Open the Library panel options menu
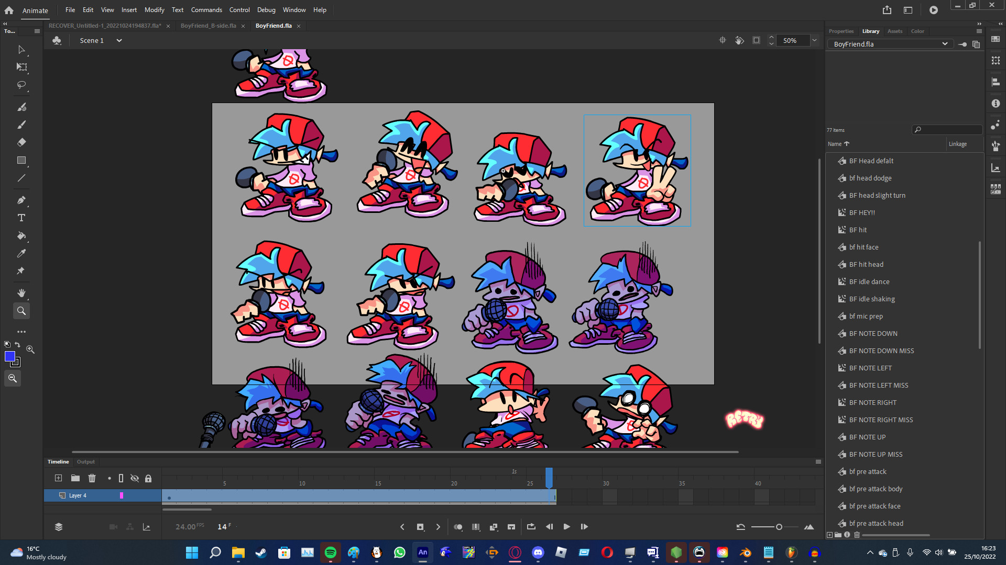This screenshot has height=565, width=1006. point(979,31)
